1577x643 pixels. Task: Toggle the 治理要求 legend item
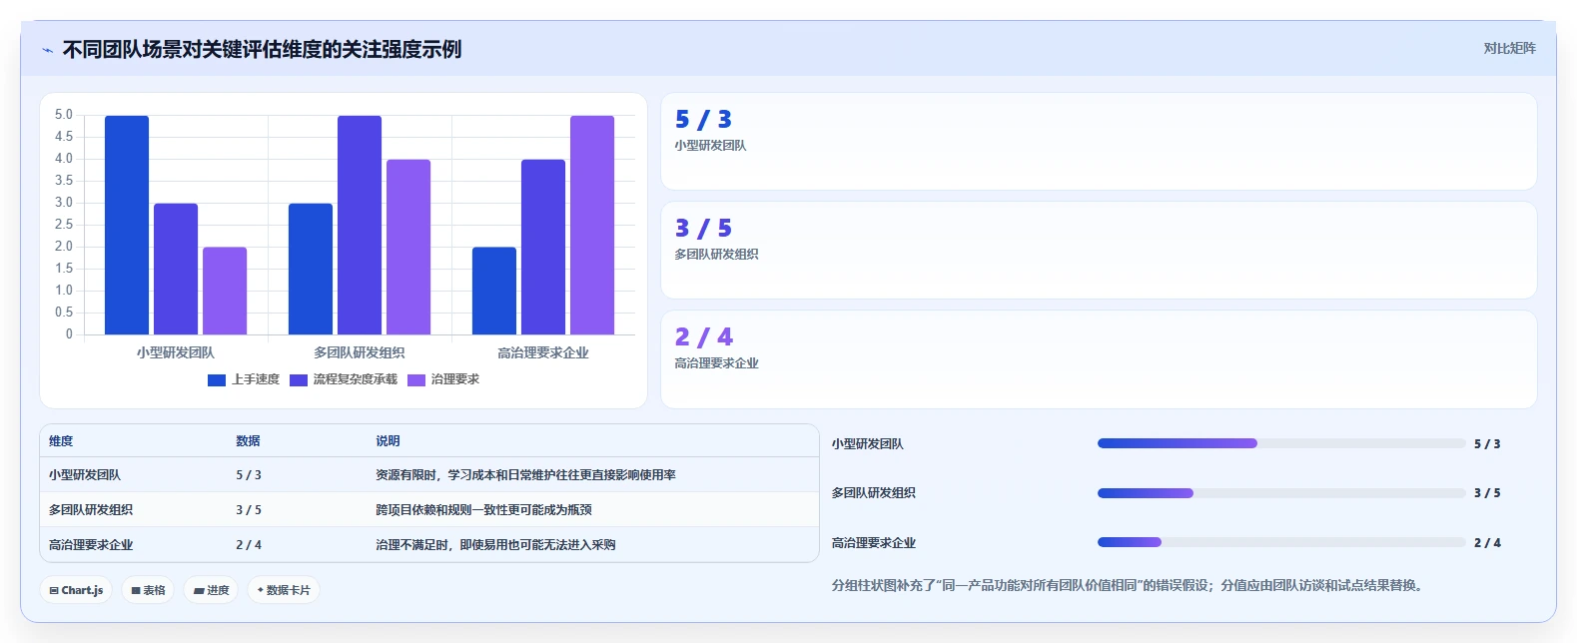click(x=443, y=379)
